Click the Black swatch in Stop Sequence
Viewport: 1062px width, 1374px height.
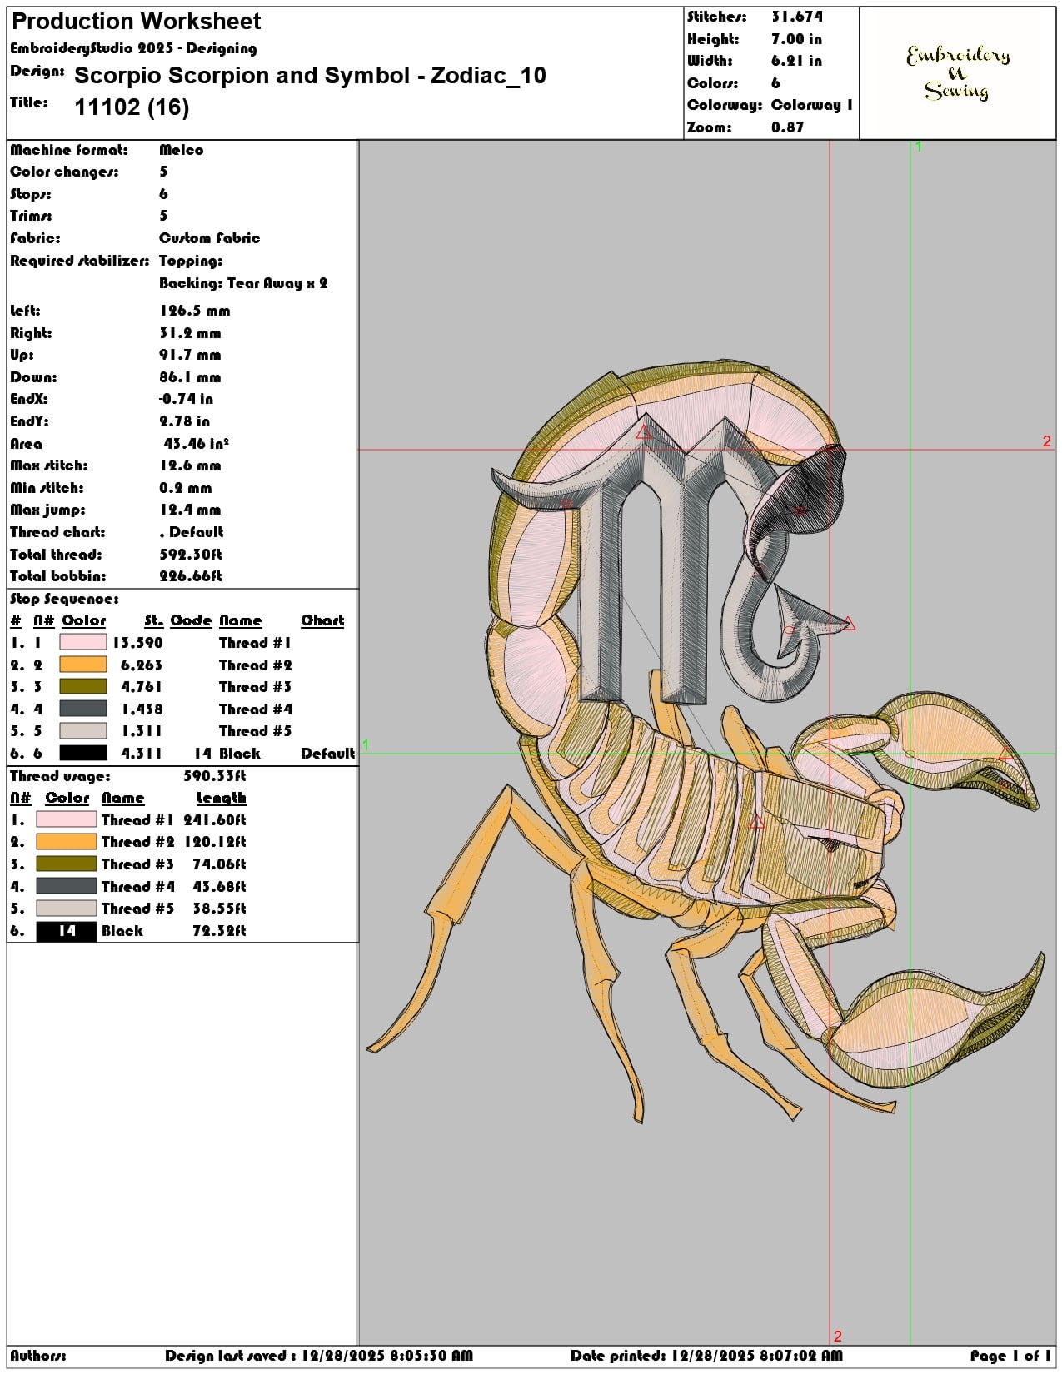click(82, 753)
